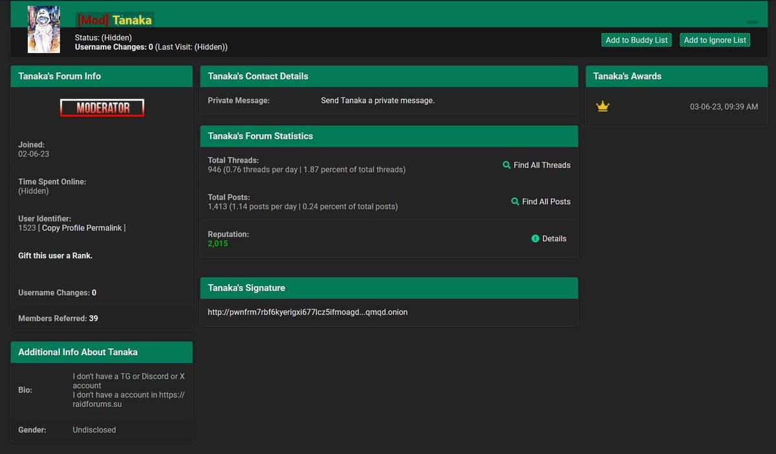Click the Gender value Undisclosed
776x454 pixels.
94,430
